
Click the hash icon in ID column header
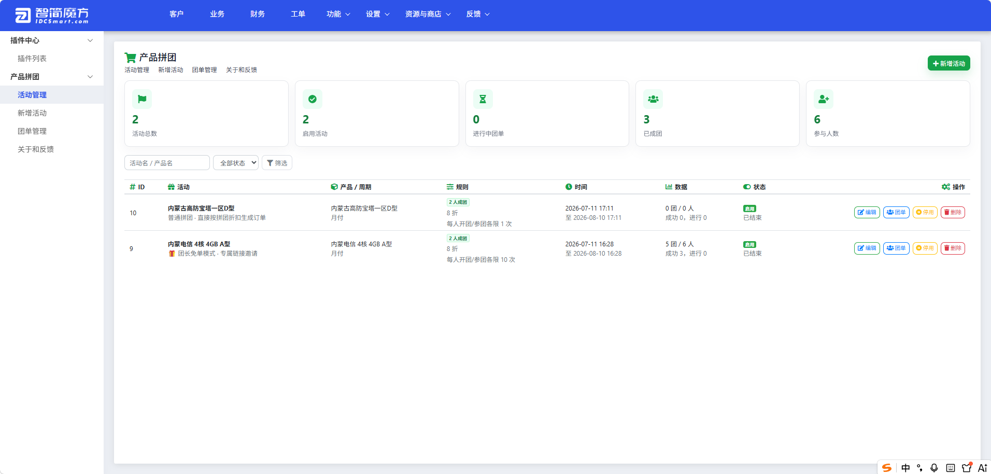pyautogui.click(x=133, y=187)
